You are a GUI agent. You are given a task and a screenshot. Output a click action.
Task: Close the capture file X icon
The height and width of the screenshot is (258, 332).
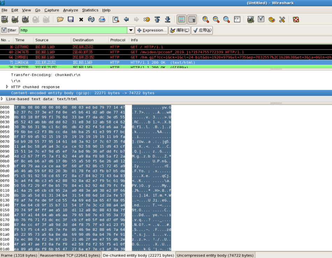coord(81,20)
